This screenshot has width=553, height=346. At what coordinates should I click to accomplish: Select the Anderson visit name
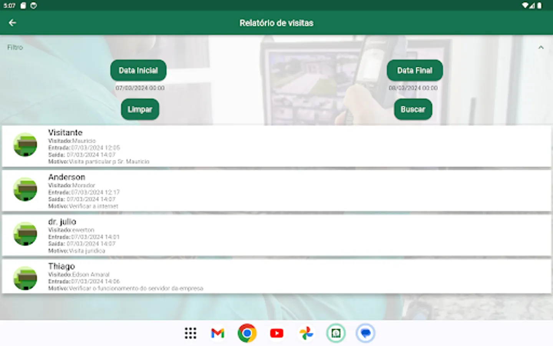pos(66,177)
